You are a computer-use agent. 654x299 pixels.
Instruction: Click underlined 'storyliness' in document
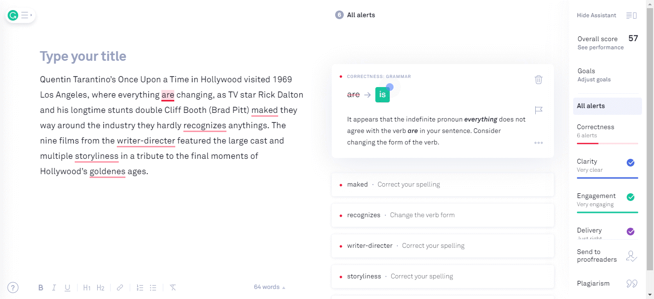point(97,156)
